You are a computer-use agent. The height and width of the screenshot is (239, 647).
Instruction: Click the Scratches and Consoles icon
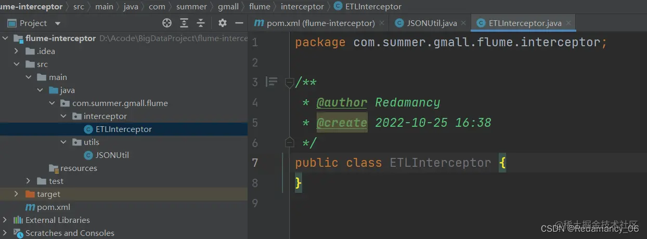(18, 233)
